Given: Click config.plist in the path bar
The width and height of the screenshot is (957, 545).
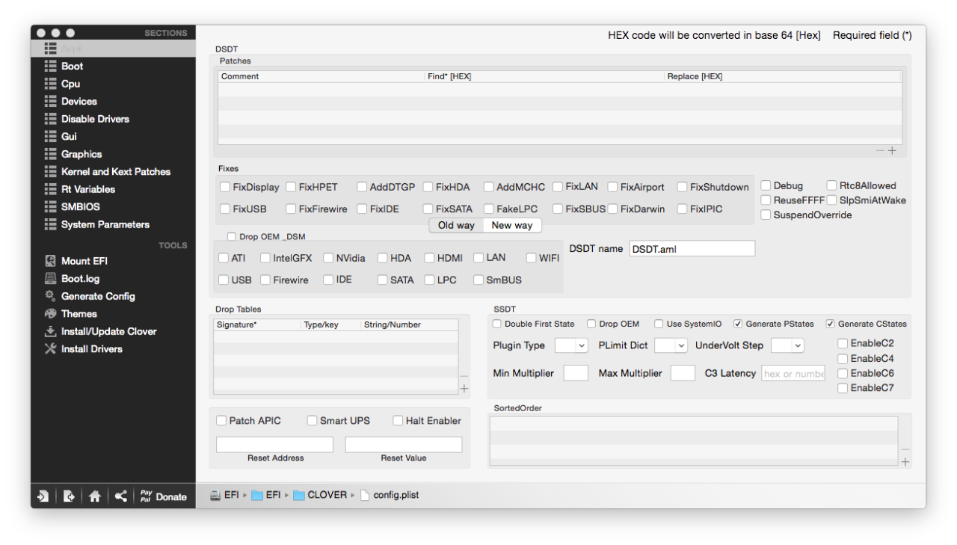Looking at the screenshot, I should (x=389, y=495).
